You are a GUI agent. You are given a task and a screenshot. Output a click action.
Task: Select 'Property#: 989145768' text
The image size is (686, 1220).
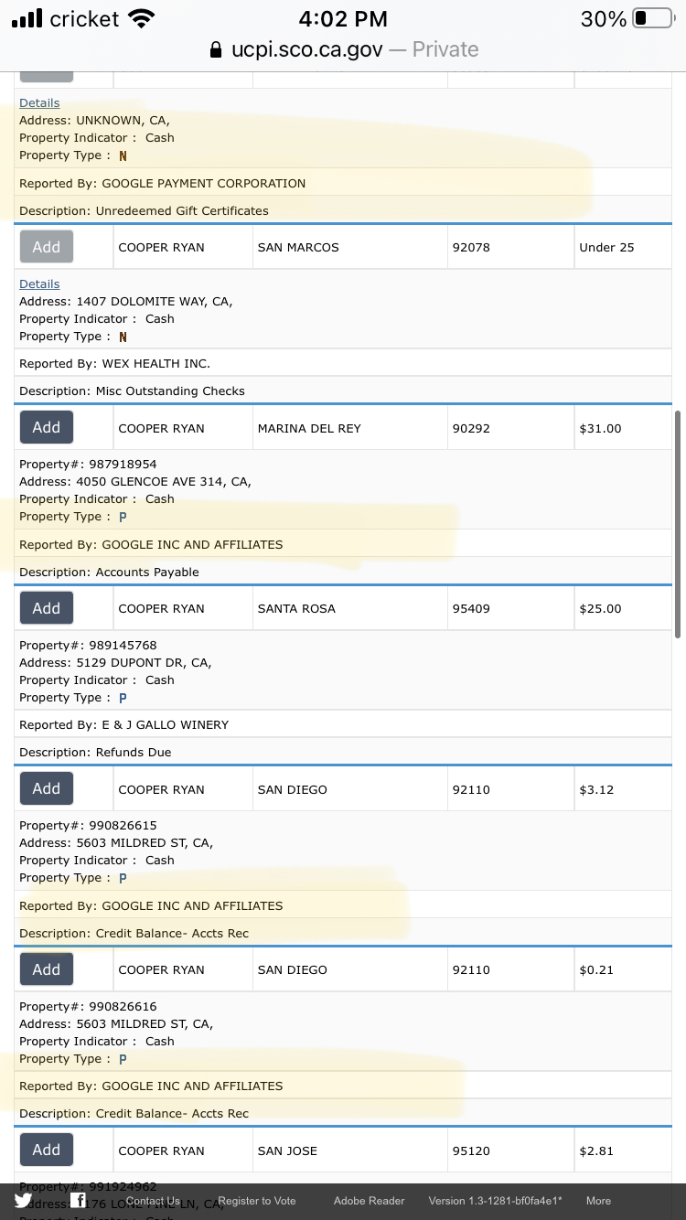[88, 646]
